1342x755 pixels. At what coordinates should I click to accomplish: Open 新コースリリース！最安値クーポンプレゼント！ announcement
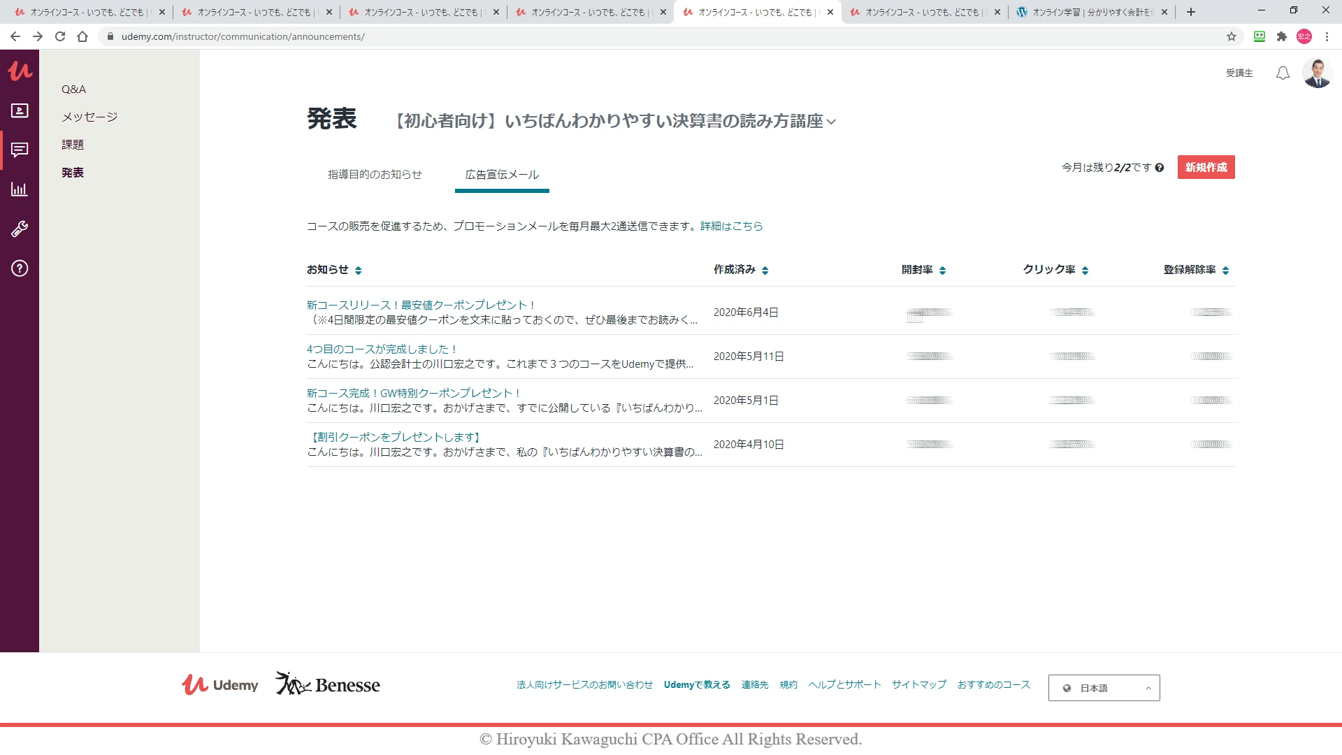pyautogui.click(x=421, y=305)
